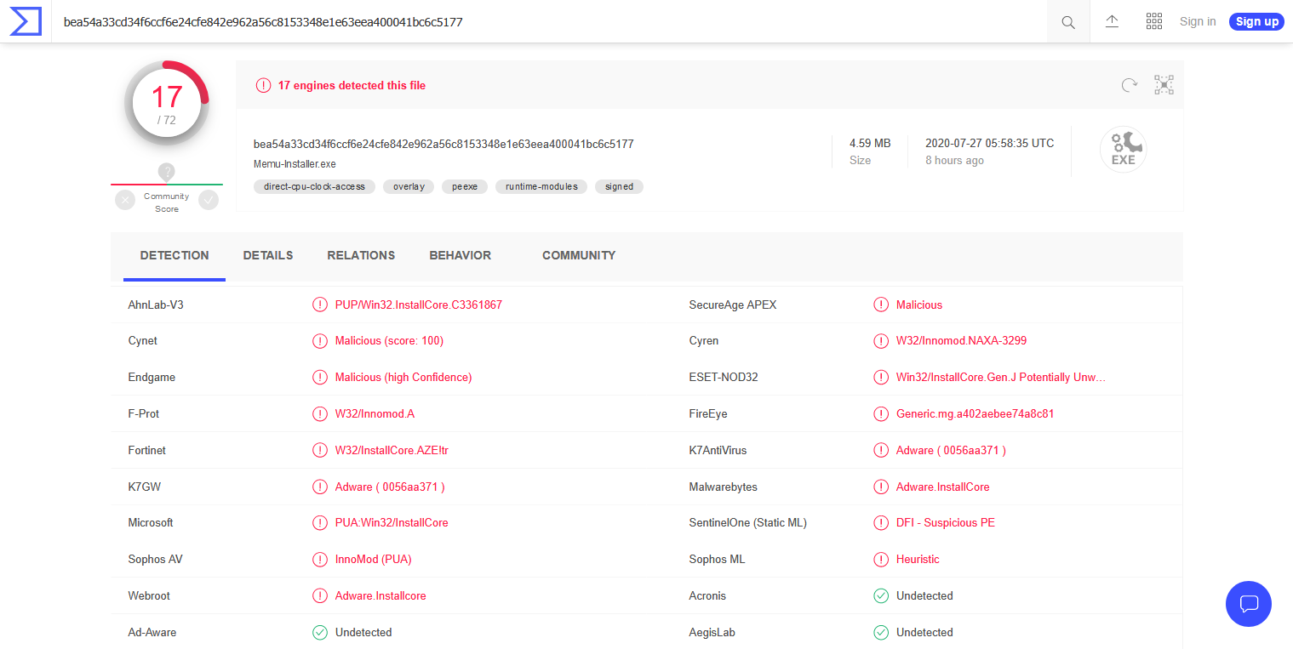Click the EXE file type icon
This screenshot has width=1293, height=649.
pyautogui.click(x=1123, y=150)
